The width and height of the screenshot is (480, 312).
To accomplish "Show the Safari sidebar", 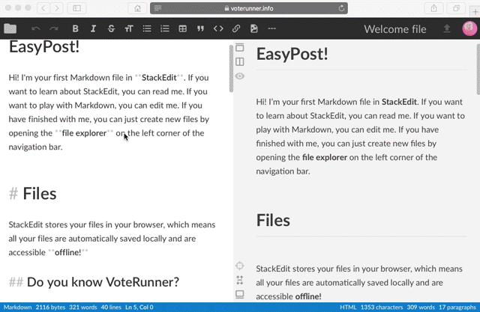I will pos(76,8).
